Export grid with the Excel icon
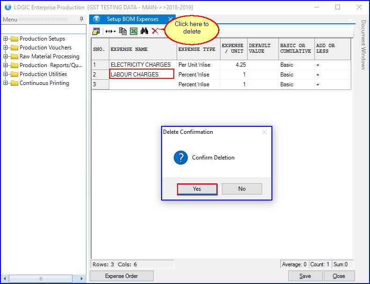370x284 pixels. tap(134, 31)
